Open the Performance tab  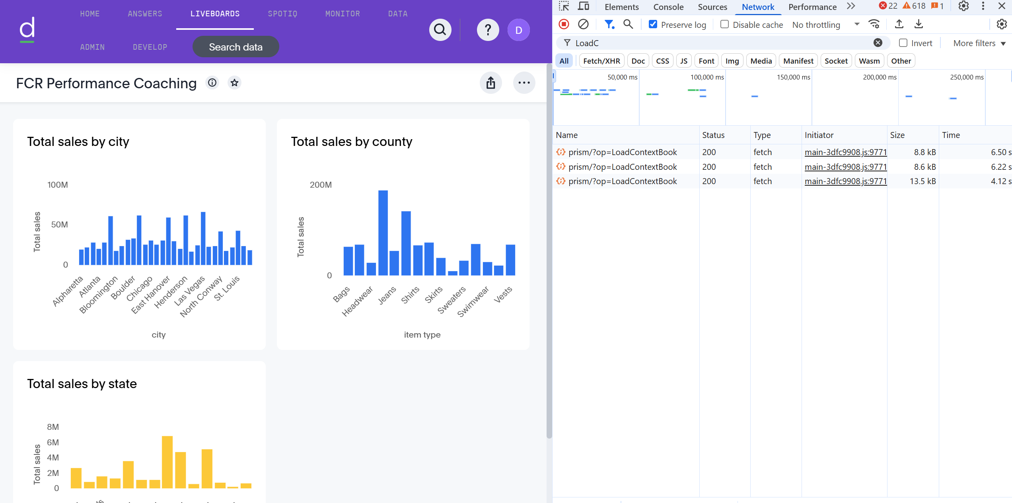pos(812,7)
